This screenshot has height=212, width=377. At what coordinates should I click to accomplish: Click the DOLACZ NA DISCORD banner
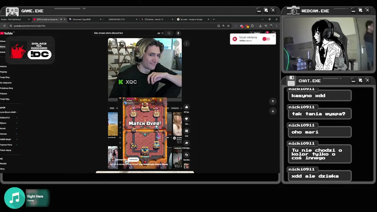click(x=31, y=50)
